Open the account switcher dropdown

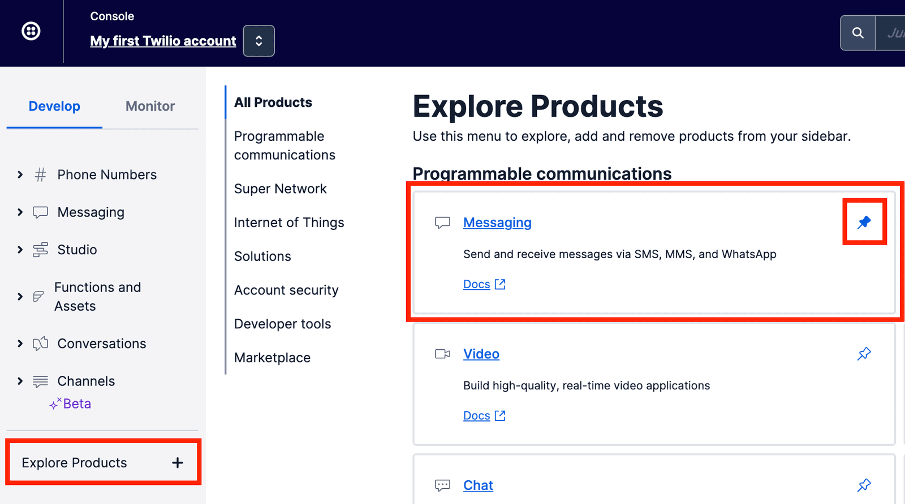[258, 41]
